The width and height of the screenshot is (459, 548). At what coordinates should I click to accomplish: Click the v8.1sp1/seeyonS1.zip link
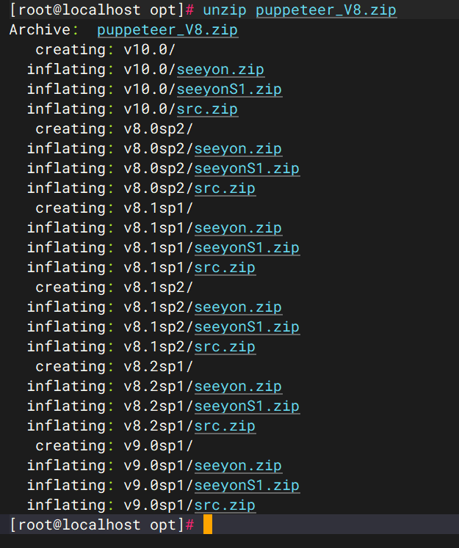click(x=247, y=248)
